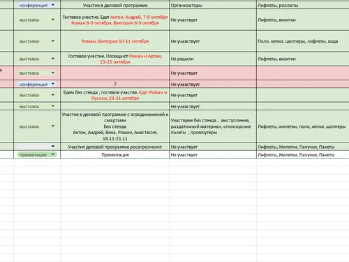
Task: Select Не участвует in the росагролизинг row
Action: pyautogui.click(x=213, y=147)
